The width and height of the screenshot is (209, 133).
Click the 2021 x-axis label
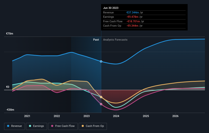pos(27,116)
